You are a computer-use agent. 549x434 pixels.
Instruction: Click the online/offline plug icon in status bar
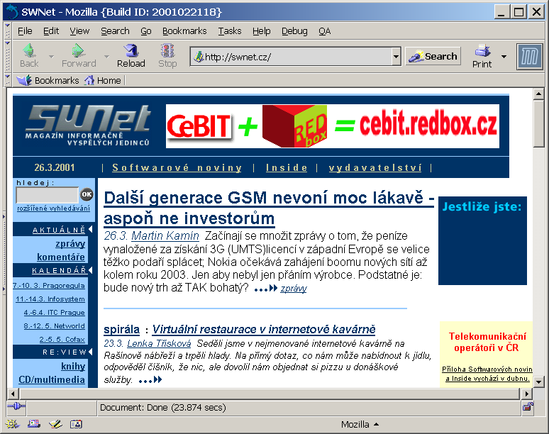[16, 407]
